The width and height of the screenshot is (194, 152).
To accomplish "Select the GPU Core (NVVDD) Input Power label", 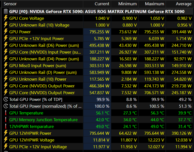I will point(45,52).
